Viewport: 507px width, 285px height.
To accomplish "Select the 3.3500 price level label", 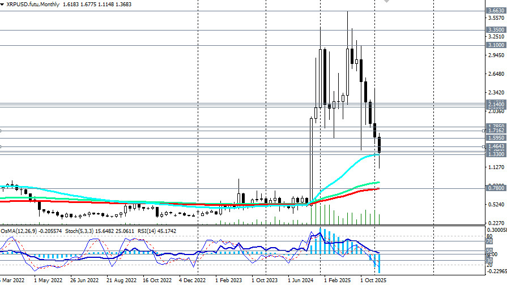I will tap(496, 30).
